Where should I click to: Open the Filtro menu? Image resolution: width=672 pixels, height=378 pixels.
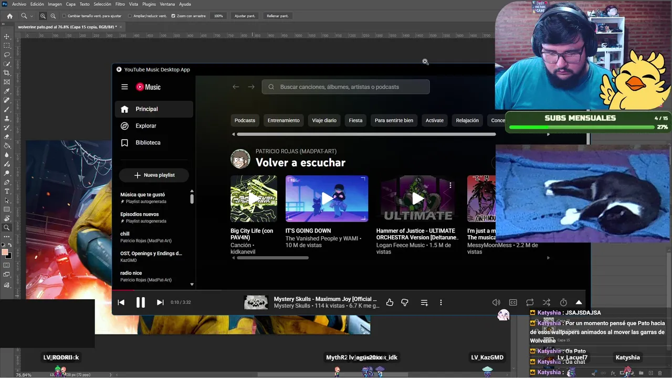coord(120,4)
